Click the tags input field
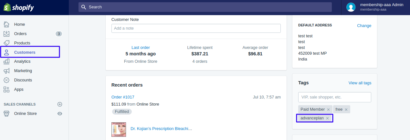Viewport: 410px width, 140px height. click(335, 97)
